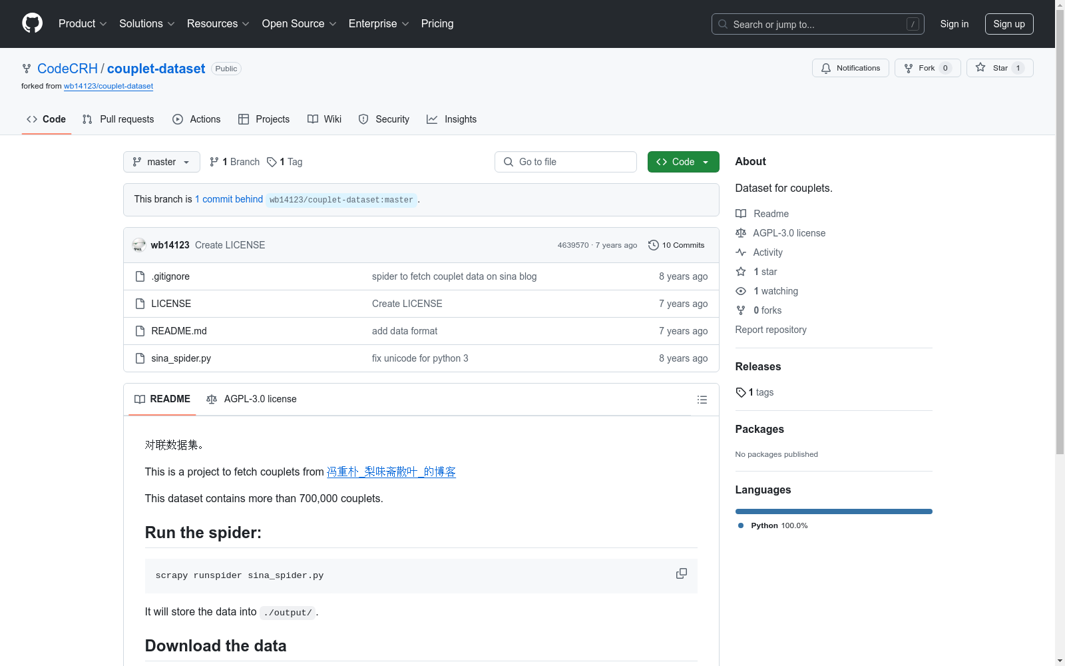Click the '1 commit behind' link

[229, 199]
